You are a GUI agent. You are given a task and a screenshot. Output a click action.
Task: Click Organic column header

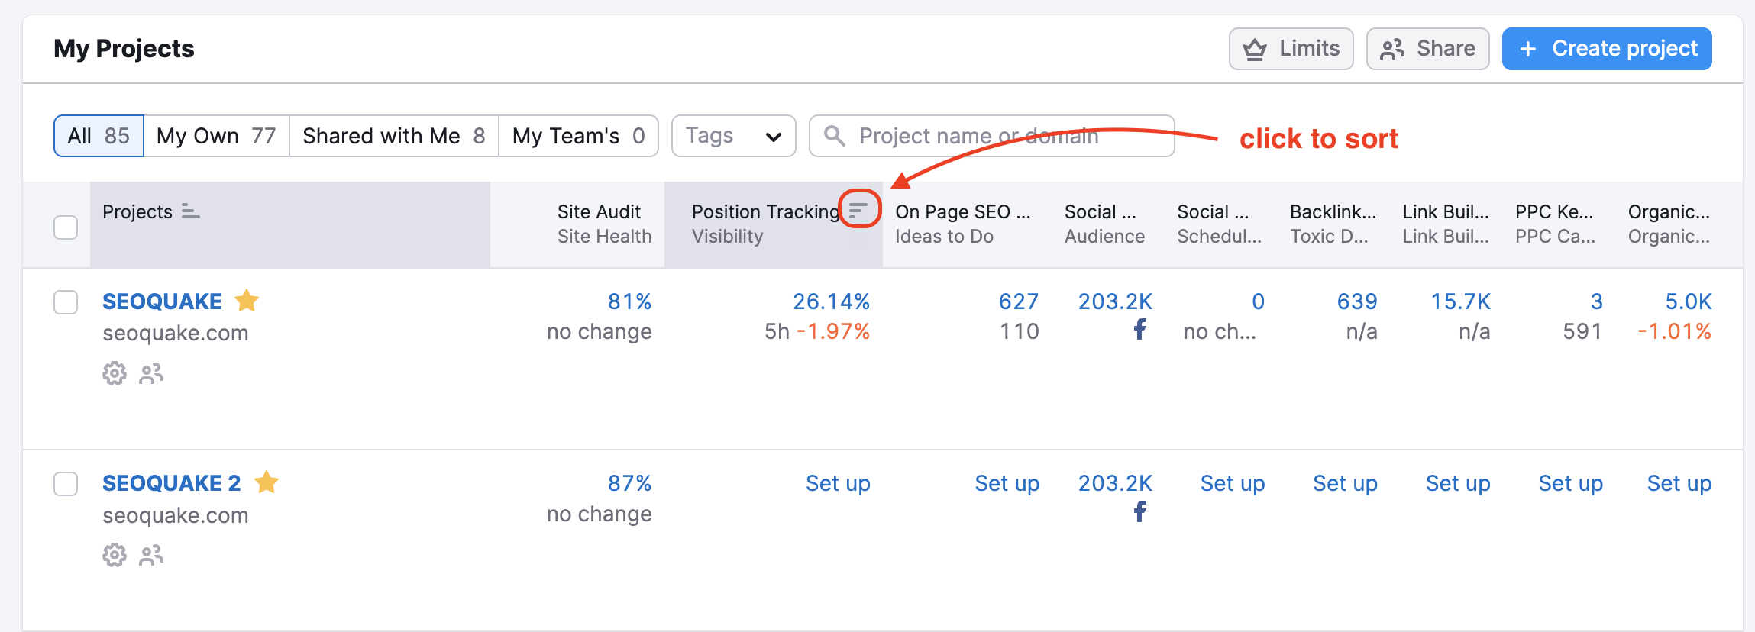tap(1669, 224)
